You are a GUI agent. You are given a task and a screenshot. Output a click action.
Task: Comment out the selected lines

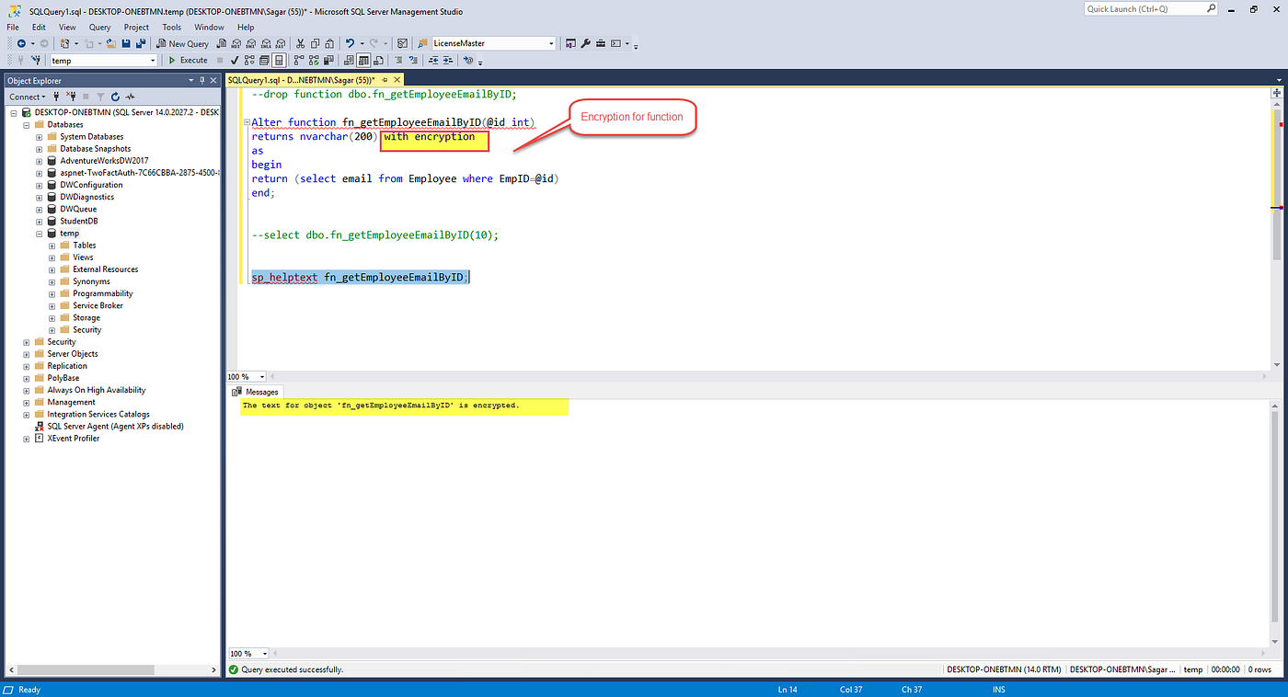(x=397, y=60)
